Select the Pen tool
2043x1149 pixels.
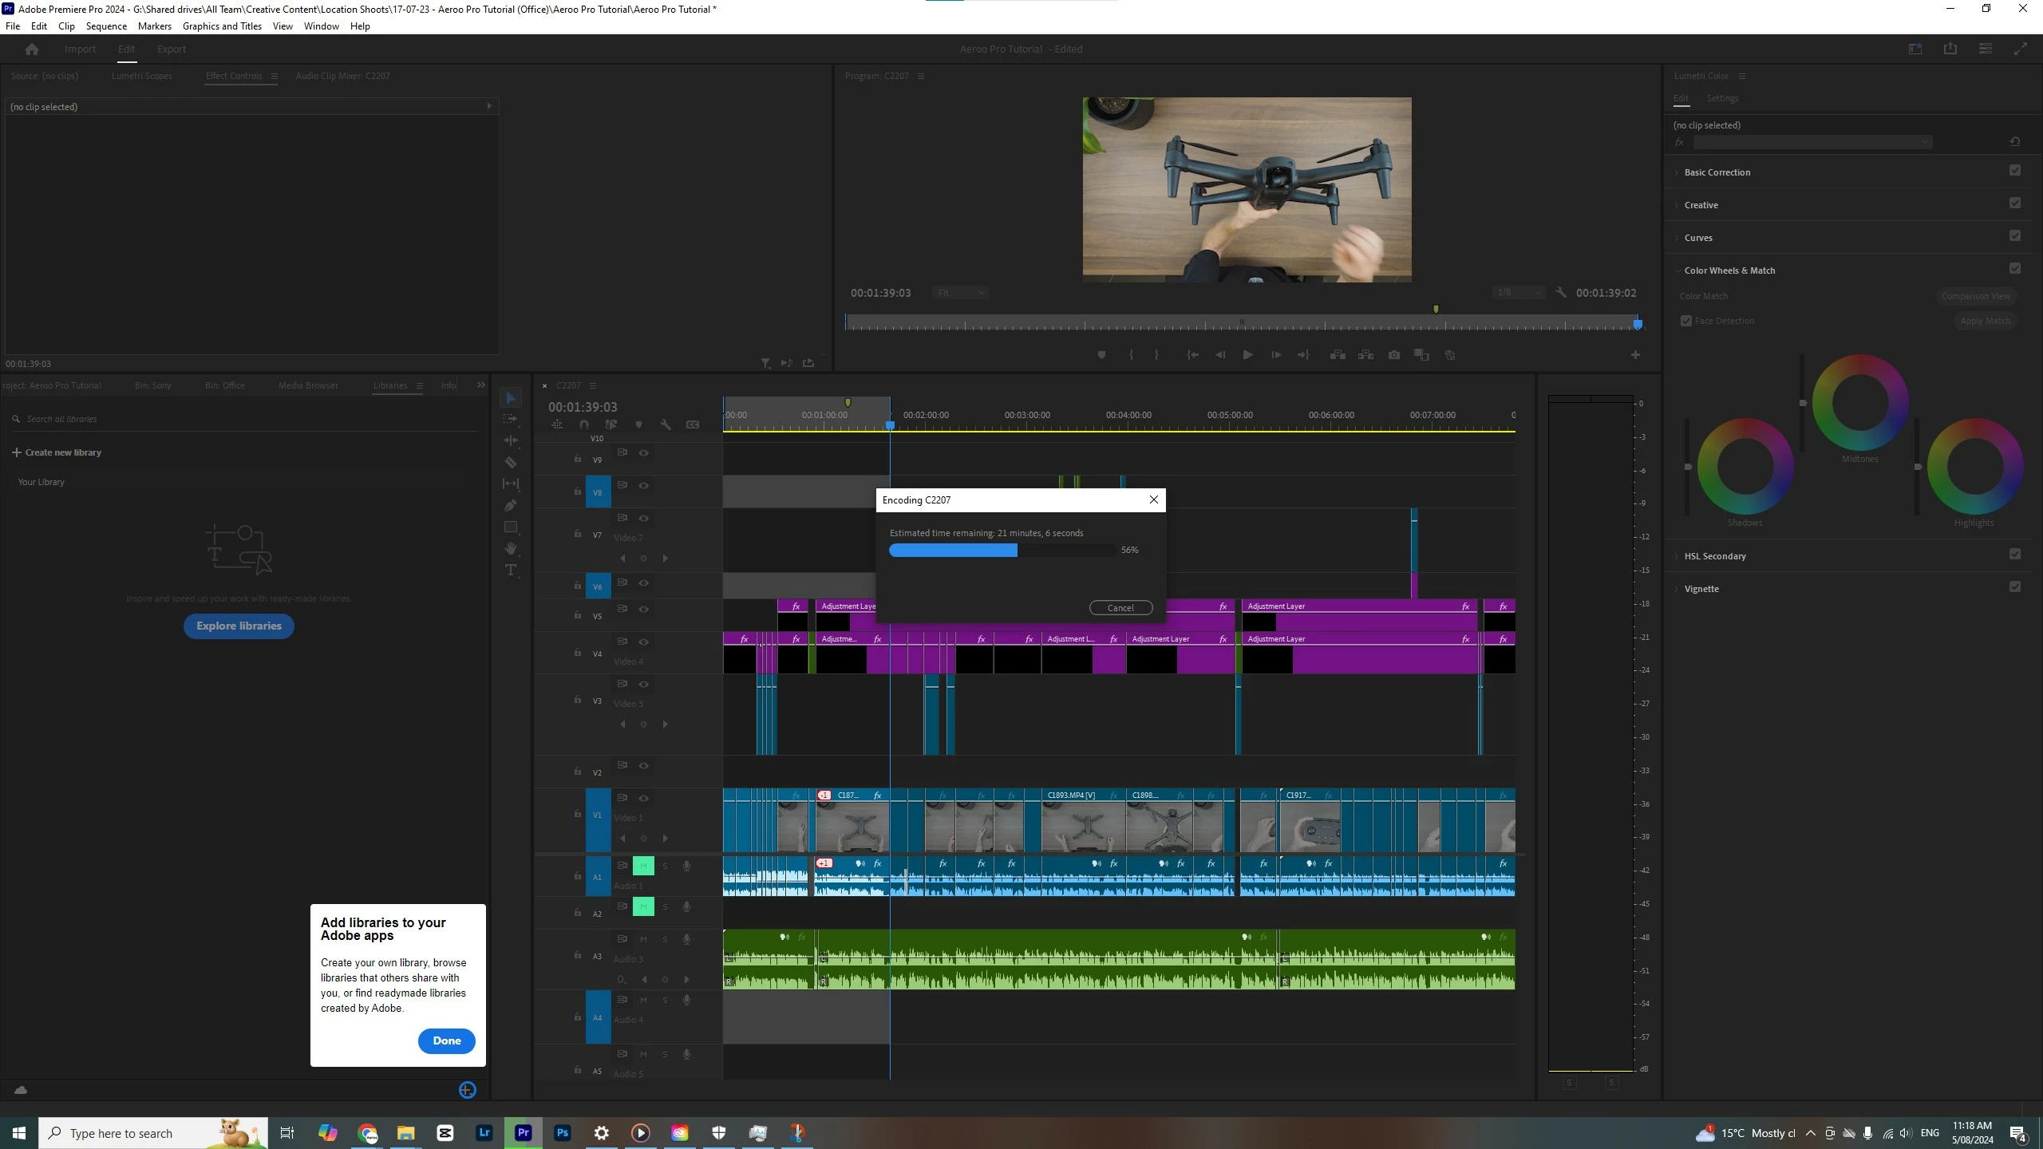pos(511,505)
